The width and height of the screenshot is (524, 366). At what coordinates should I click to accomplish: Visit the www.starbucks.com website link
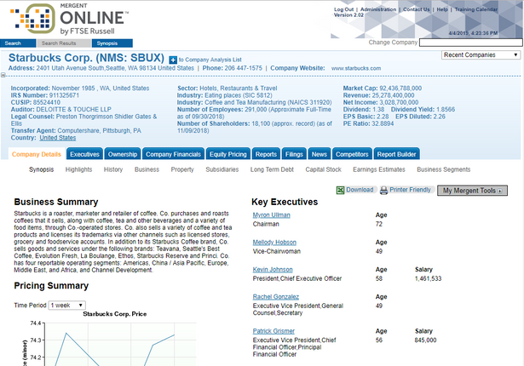click(x=355, y=67)
